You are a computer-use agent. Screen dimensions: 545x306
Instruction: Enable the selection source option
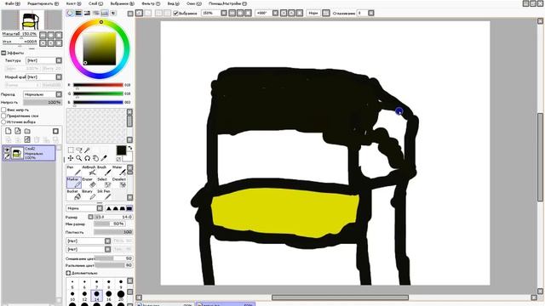pyautogui.click(x=3, y=122)
